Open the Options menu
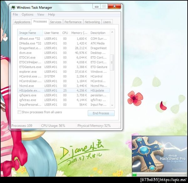Screen dimensions: 188x183 pos(28,14)
